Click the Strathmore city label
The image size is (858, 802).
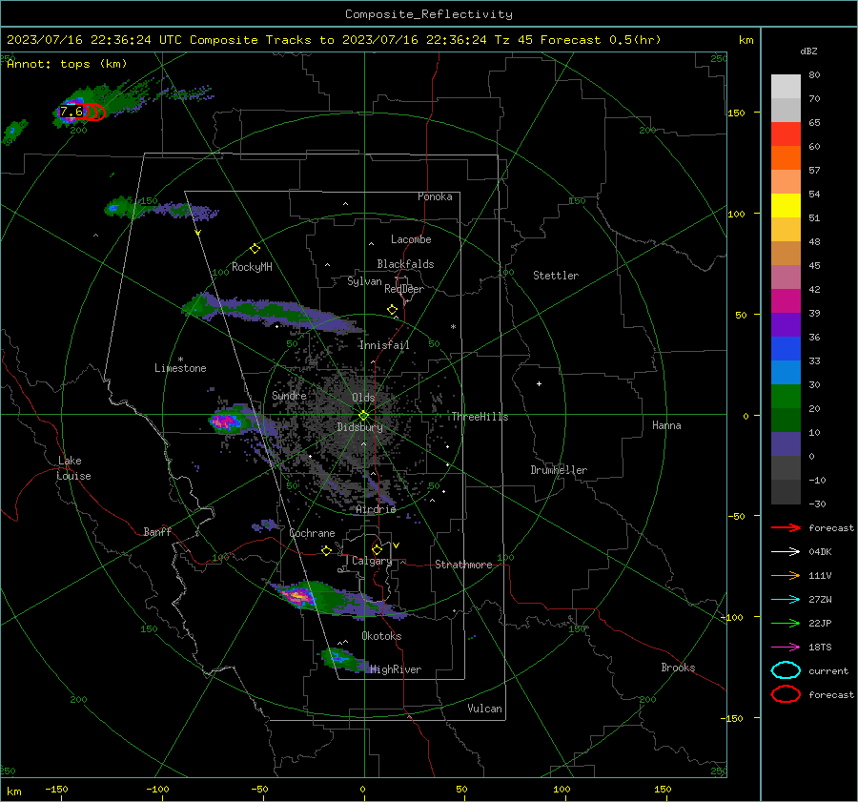(463, 565)
